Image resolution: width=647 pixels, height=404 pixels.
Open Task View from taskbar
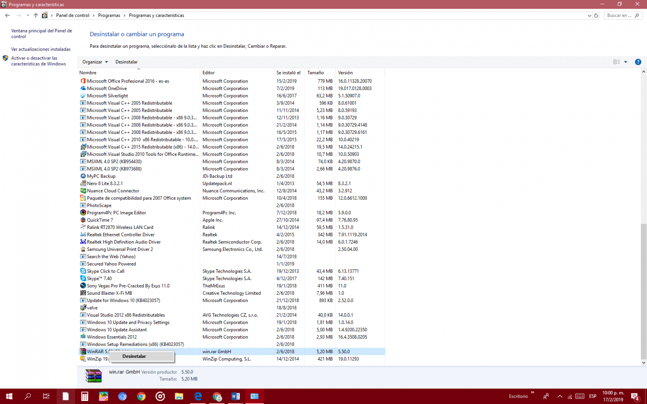[46, 396]
